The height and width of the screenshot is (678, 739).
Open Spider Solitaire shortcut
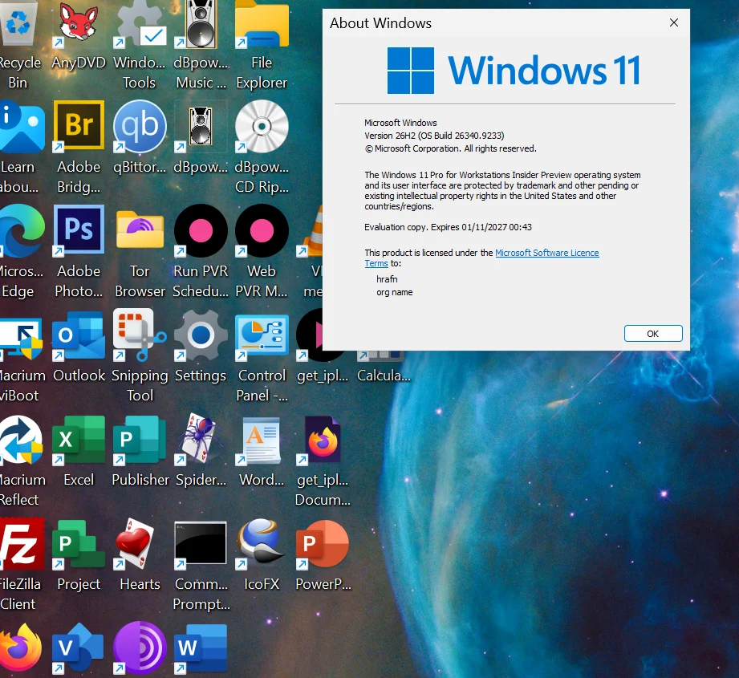tap(201, 439)
